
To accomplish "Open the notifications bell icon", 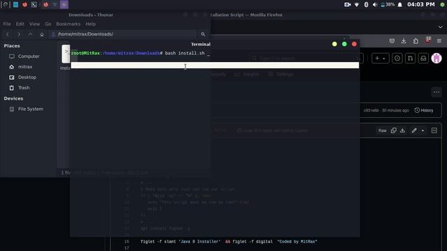I will tap(400, 5).
